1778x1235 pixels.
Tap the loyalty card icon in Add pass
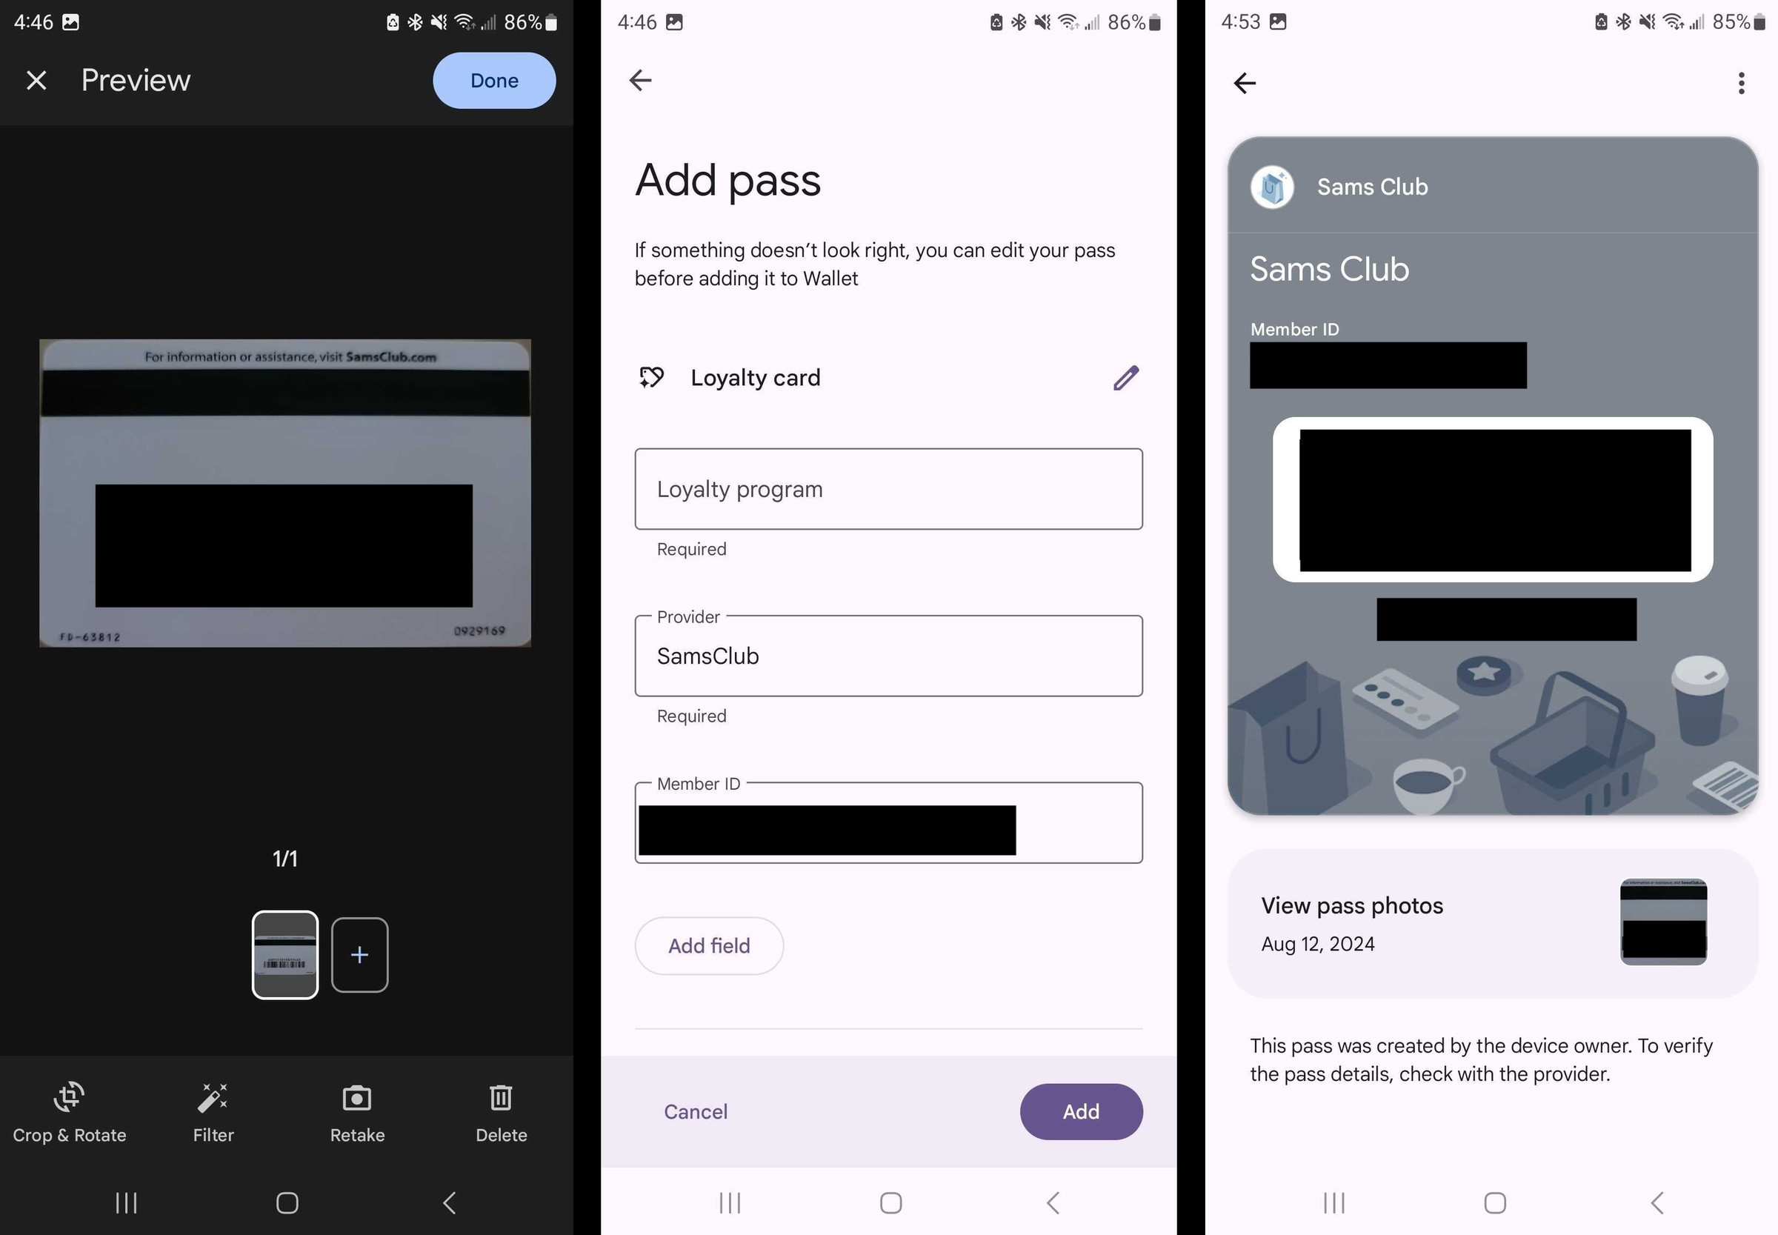(651, 377)
